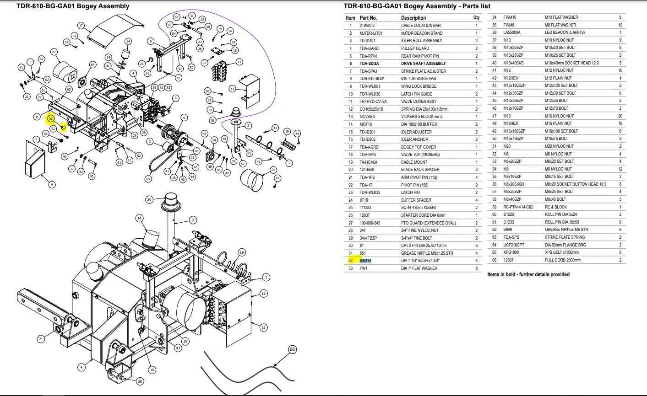Select callout balloon 13 beside the valve block
Screen dimensions: 647x396
[x=239, y=62]
